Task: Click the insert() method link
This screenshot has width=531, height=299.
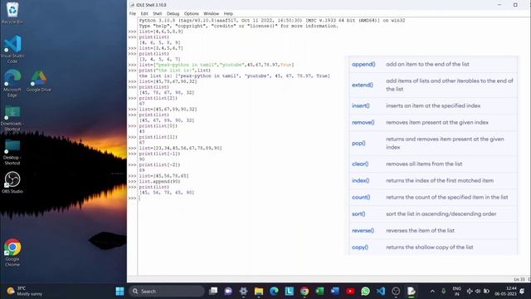Action: 361,105
